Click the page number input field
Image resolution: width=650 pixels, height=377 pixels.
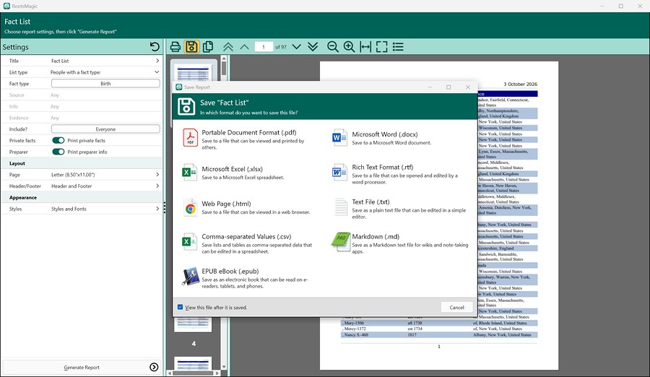[x=264, y=47]
